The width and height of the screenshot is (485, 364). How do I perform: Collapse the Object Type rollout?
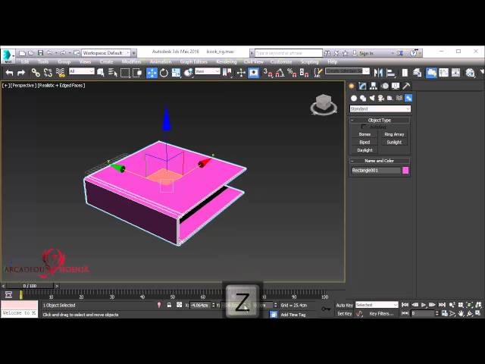pyautogui.click(x=380, y=120)
